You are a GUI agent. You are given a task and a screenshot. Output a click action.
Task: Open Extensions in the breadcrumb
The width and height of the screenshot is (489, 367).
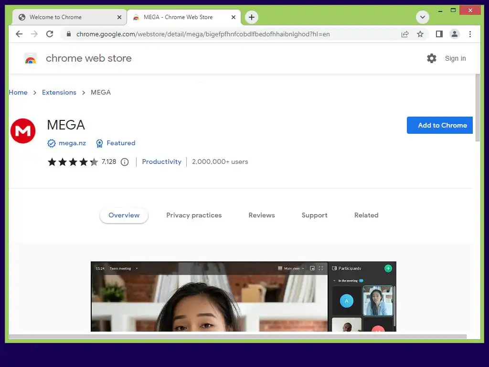coord(59,92)
